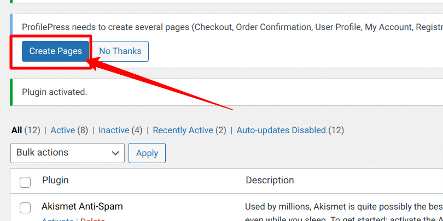This screenshot has width=443, height=221.
Task: Select the Akismet Anti-Spam plugin name
Action: [82, 206]
